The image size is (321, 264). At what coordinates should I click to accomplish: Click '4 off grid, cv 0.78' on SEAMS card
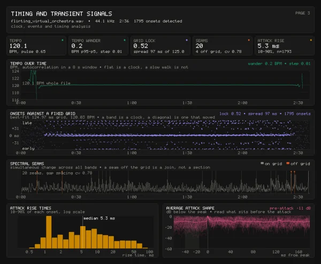point(218,52)
